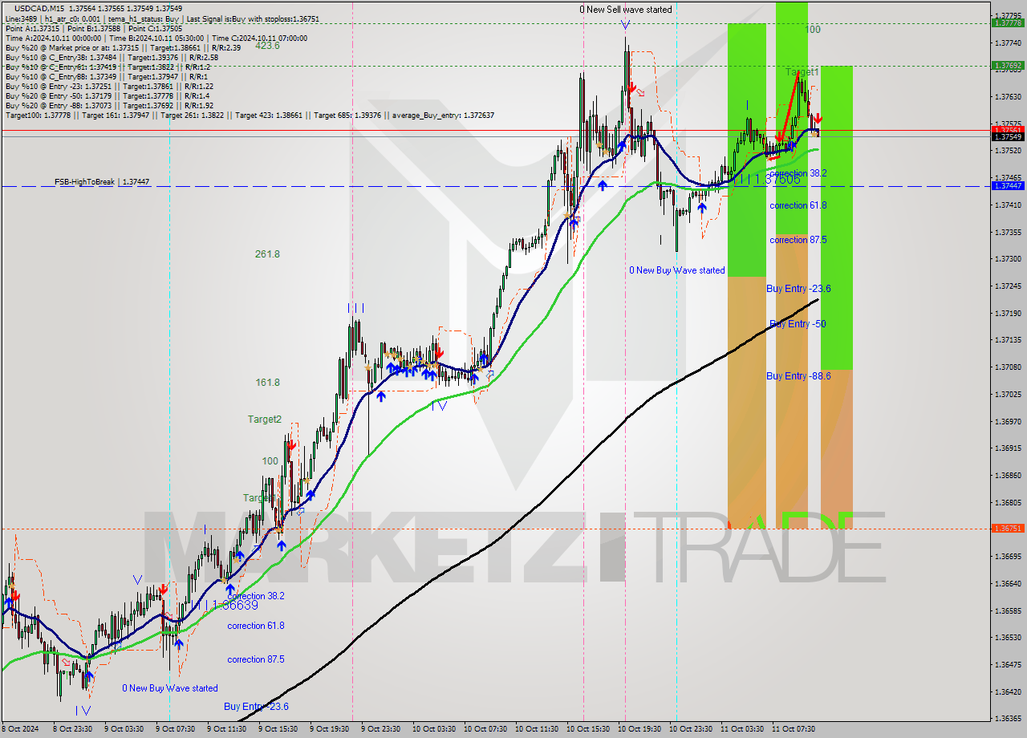1027x738 pixels.
Task: Click the 1.37080 value on price axis
Action: (x=1008, y=367)
